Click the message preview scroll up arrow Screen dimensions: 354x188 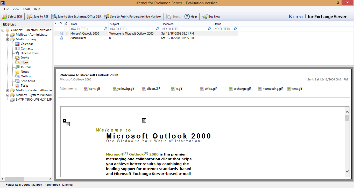pyautogui.click(x=347, y=112)
